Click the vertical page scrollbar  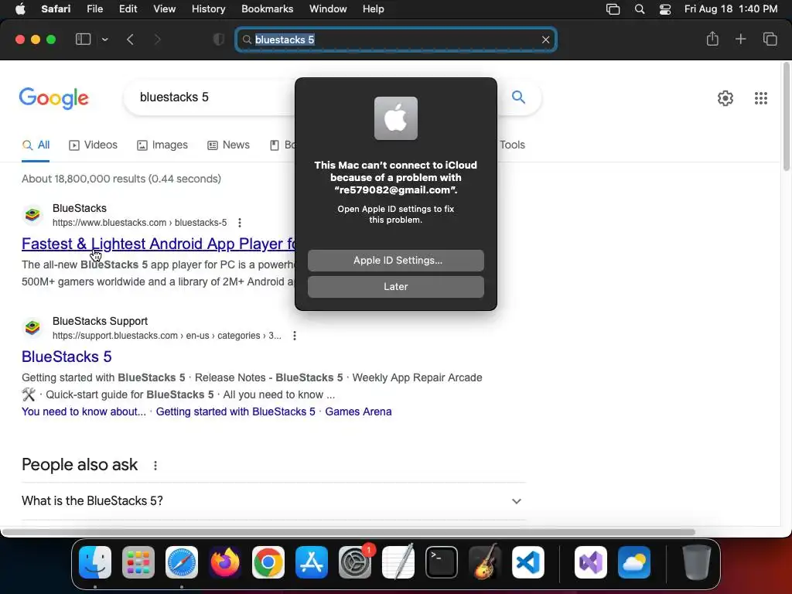point(787,118)
